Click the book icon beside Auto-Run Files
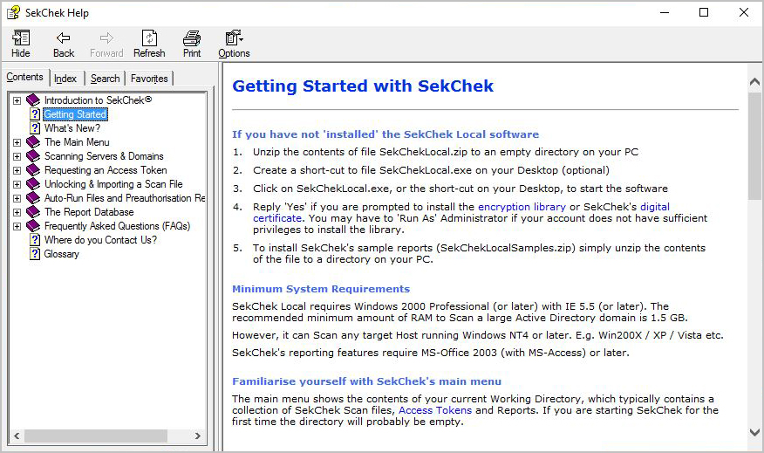 33,198
